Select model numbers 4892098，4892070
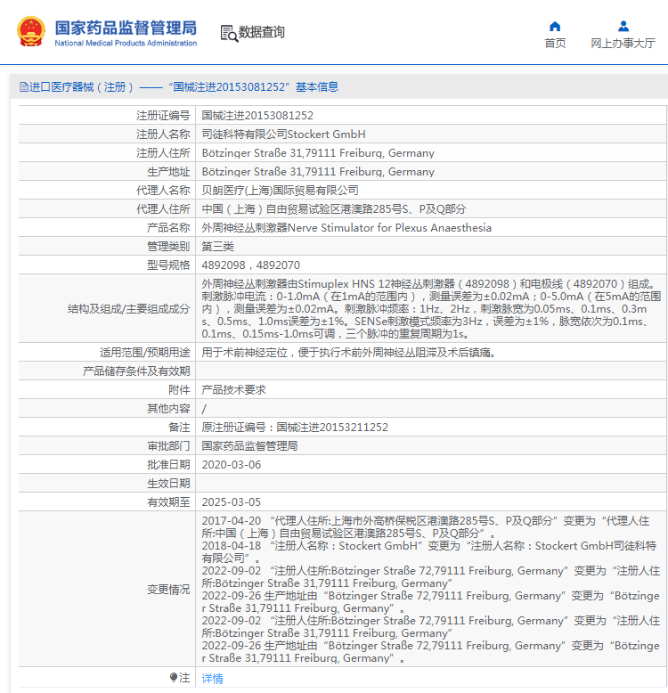Screen dimensions: 668x693 tap(251, 265)
